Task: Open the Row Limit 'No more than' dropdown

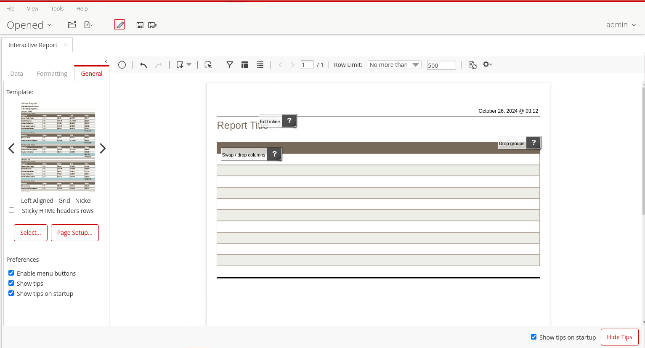Action: tap(394, 65)
